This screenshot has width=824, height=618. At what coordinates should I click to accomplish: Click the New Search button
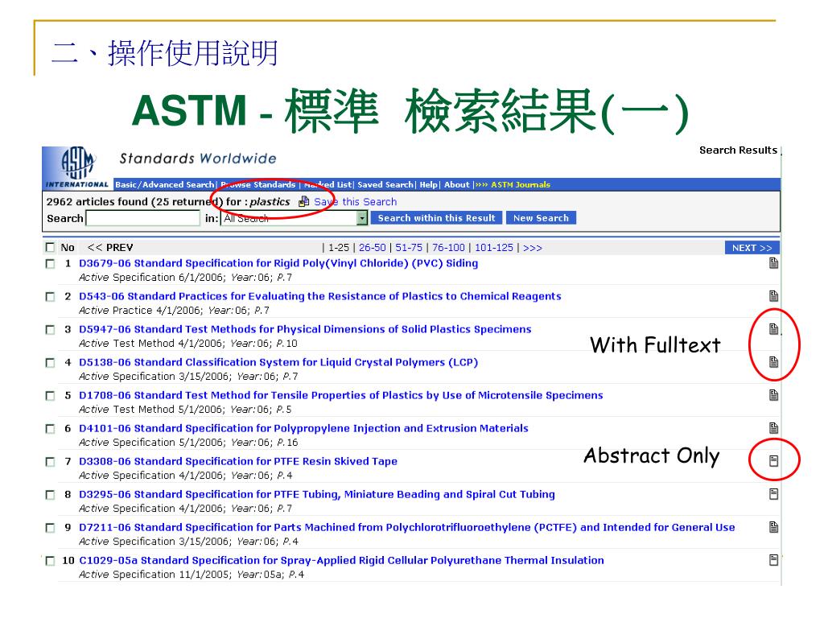(x=541, y=218)
